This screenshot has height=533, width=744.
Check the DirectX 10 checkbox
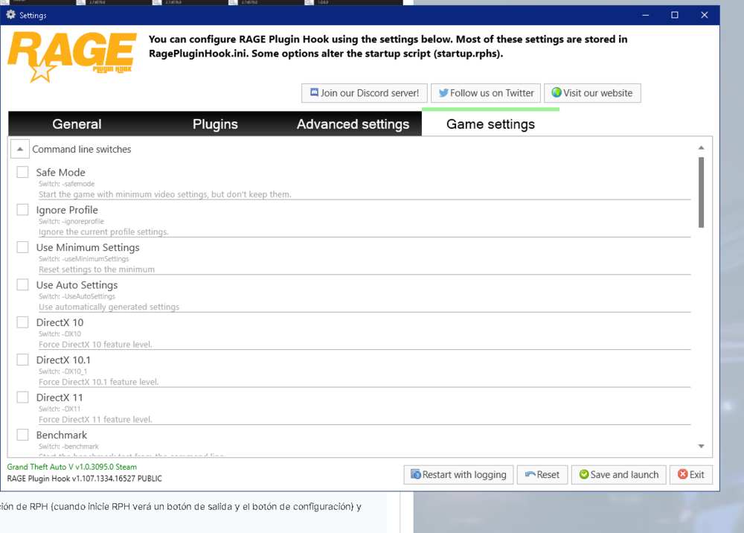pos(22,322)
